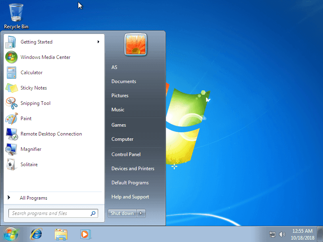
Task: Launch Windows Media Player from the taskbar
Action: click(85, 234)
